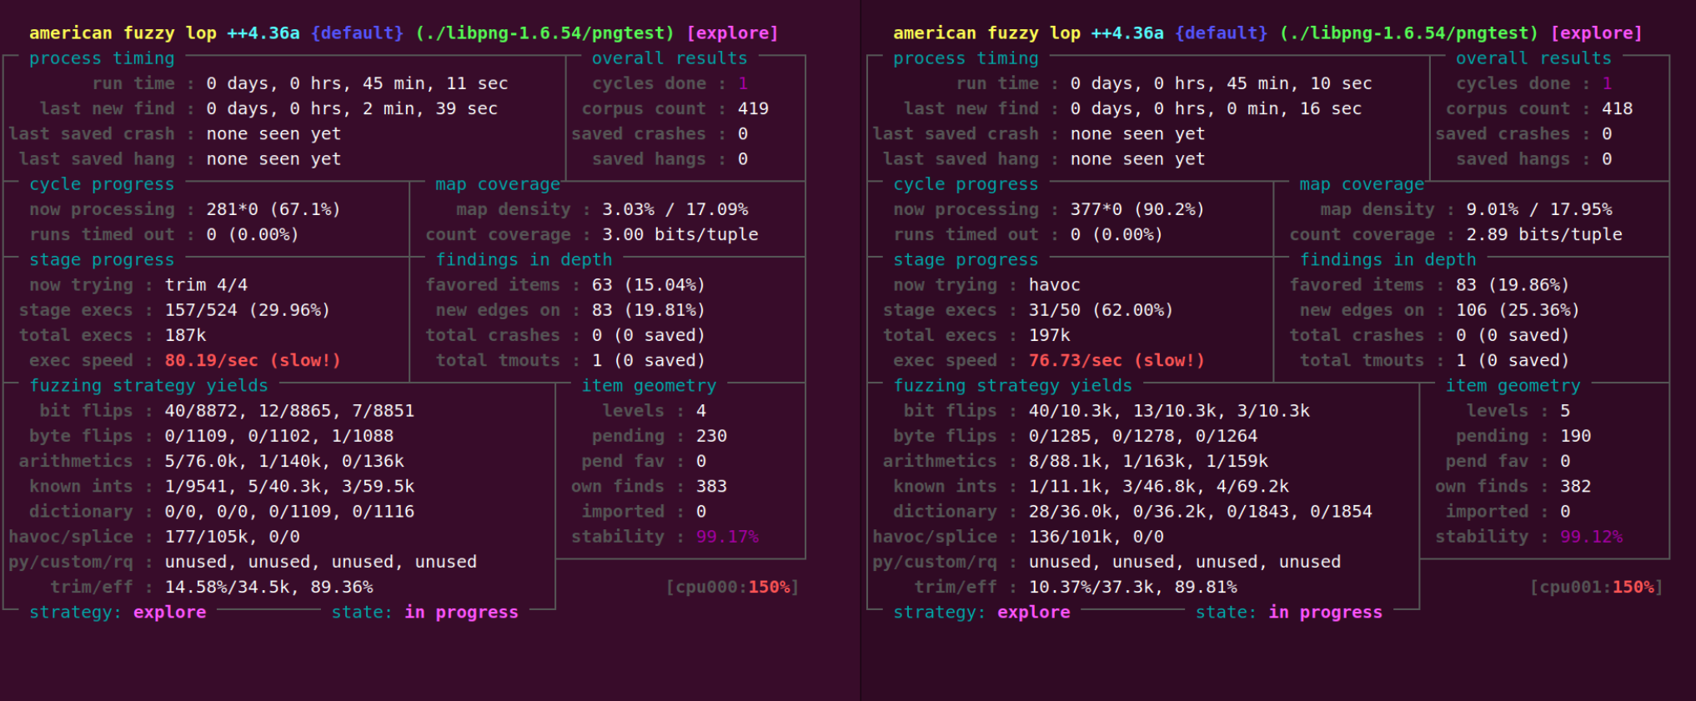1696x701 pixels.
Task: Select stability value 99.17%
Action: [x=727, y=537]
